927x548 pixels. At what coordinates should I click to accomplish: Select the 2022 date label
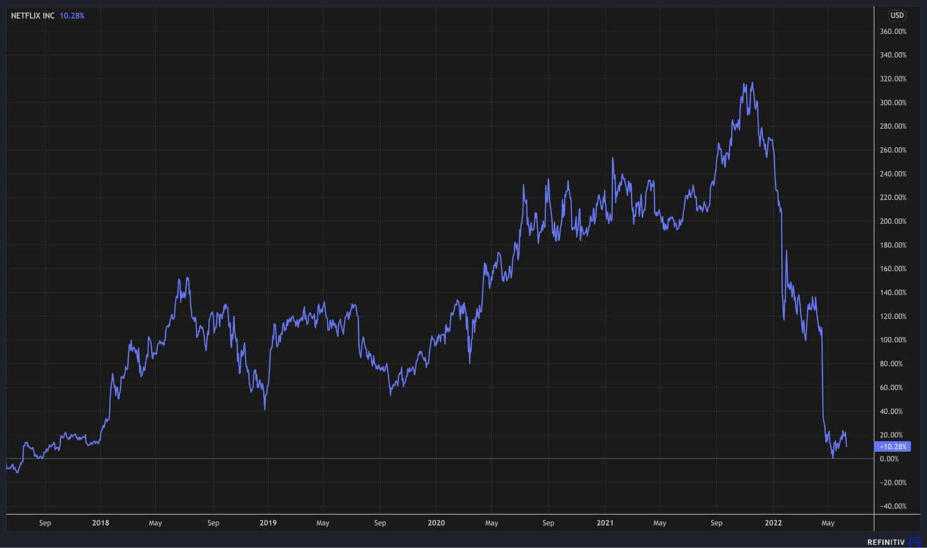[773, 523]
